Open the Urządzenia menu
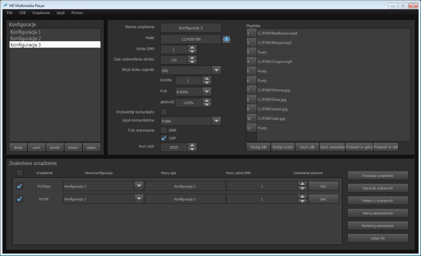The image size is (421, 256). (41, 13)
